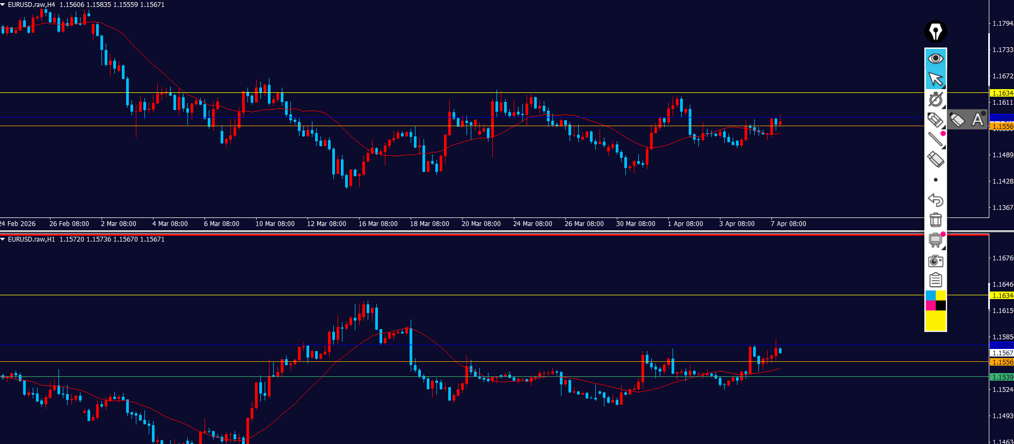
Task: Click the small dot brush size icon
Action: tap(936, 180)
